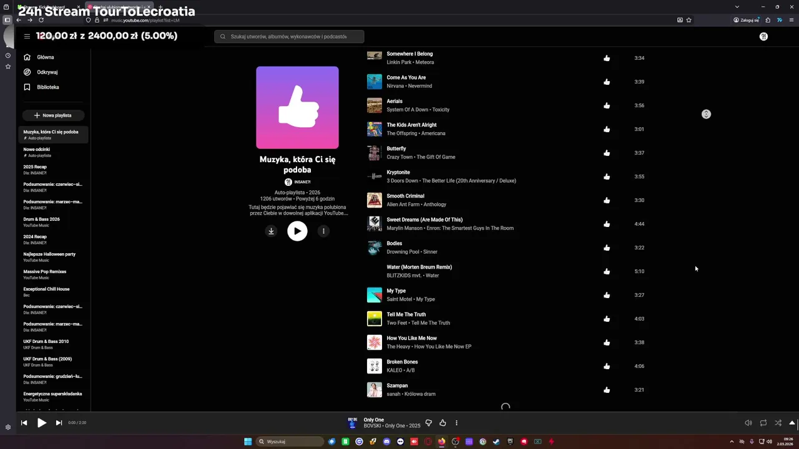Image resolution: width=799 pixels, height=449 pixels.
Task: Click the Zaloguj się browser sign-in button
Action: pyautogui.click(x=746, y=20)
